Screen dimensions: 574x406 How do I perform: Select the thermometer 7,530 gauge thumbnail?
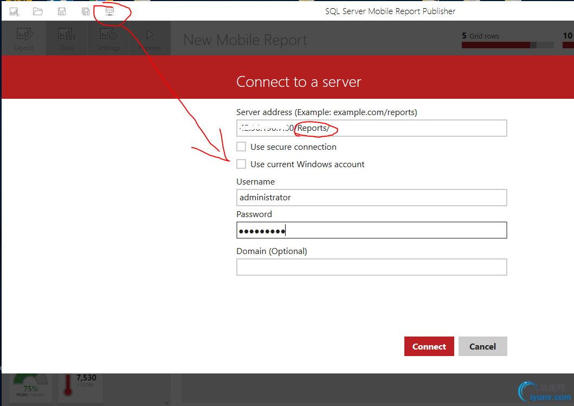(x=81, y=388)
